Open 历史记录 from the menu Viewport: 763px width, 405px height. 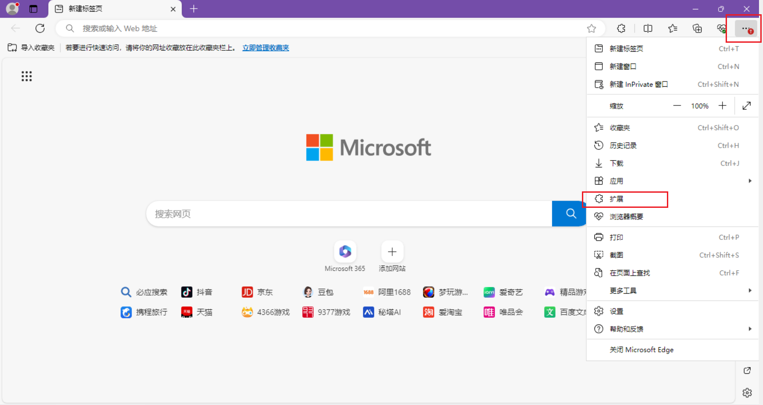tap(623, 146)
